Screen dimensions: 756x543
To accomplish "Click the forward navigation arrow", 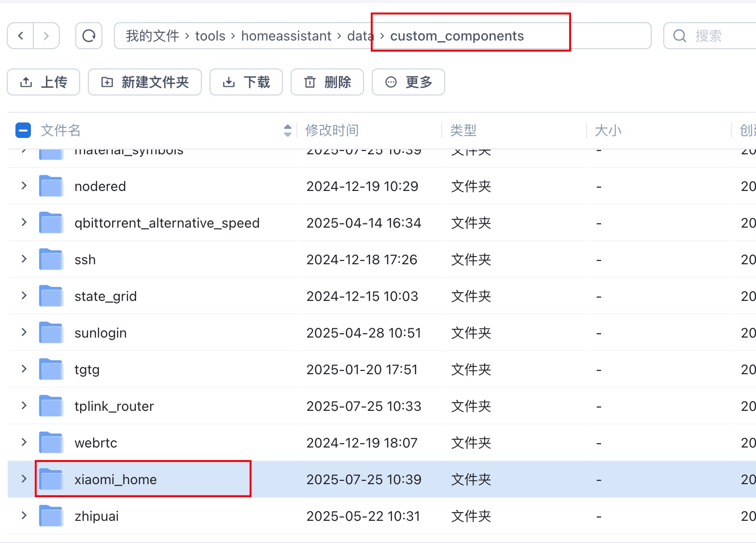I will tap(46, 36).
